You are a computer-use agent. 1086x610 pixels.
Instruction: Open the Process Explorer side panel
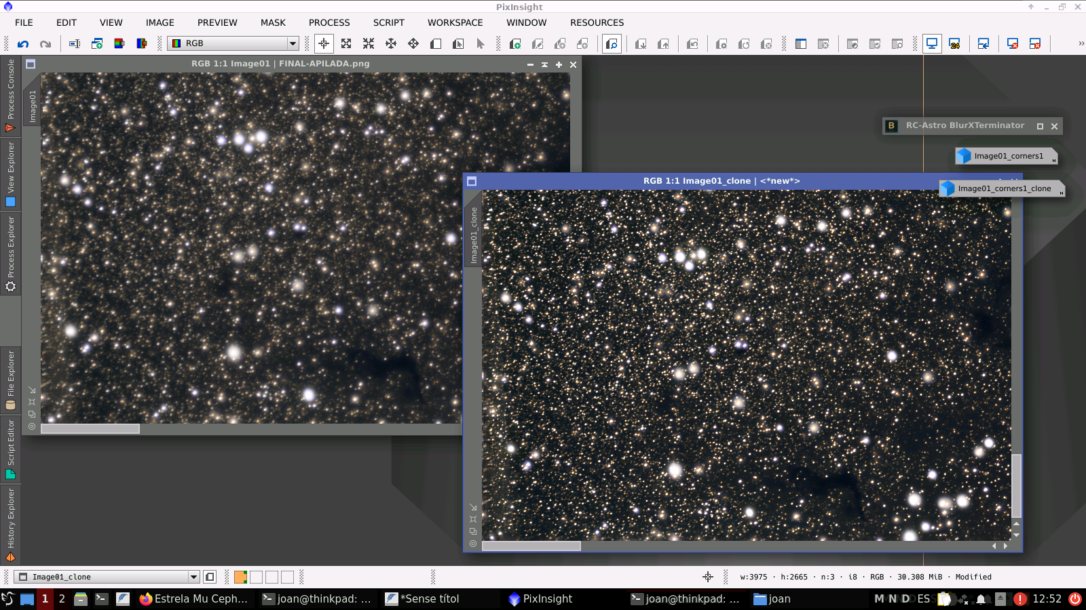point(10,252)
